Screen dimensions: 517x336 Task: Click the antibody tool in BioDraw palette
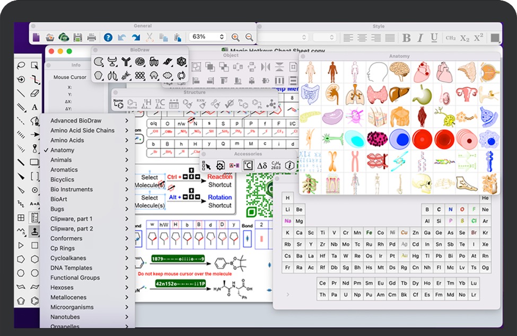pyautogui.click(x=126, y=62)
